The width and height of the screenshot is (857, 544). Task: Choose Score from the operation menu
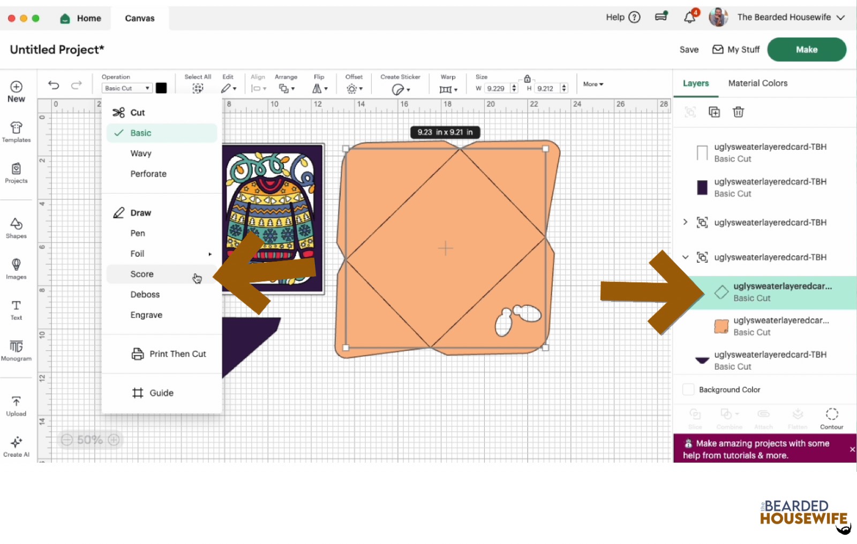click(x=142, y=274)
